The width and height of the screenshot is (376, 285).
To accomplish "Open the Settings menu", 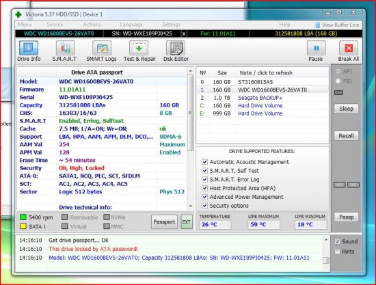I will (171, 25).
